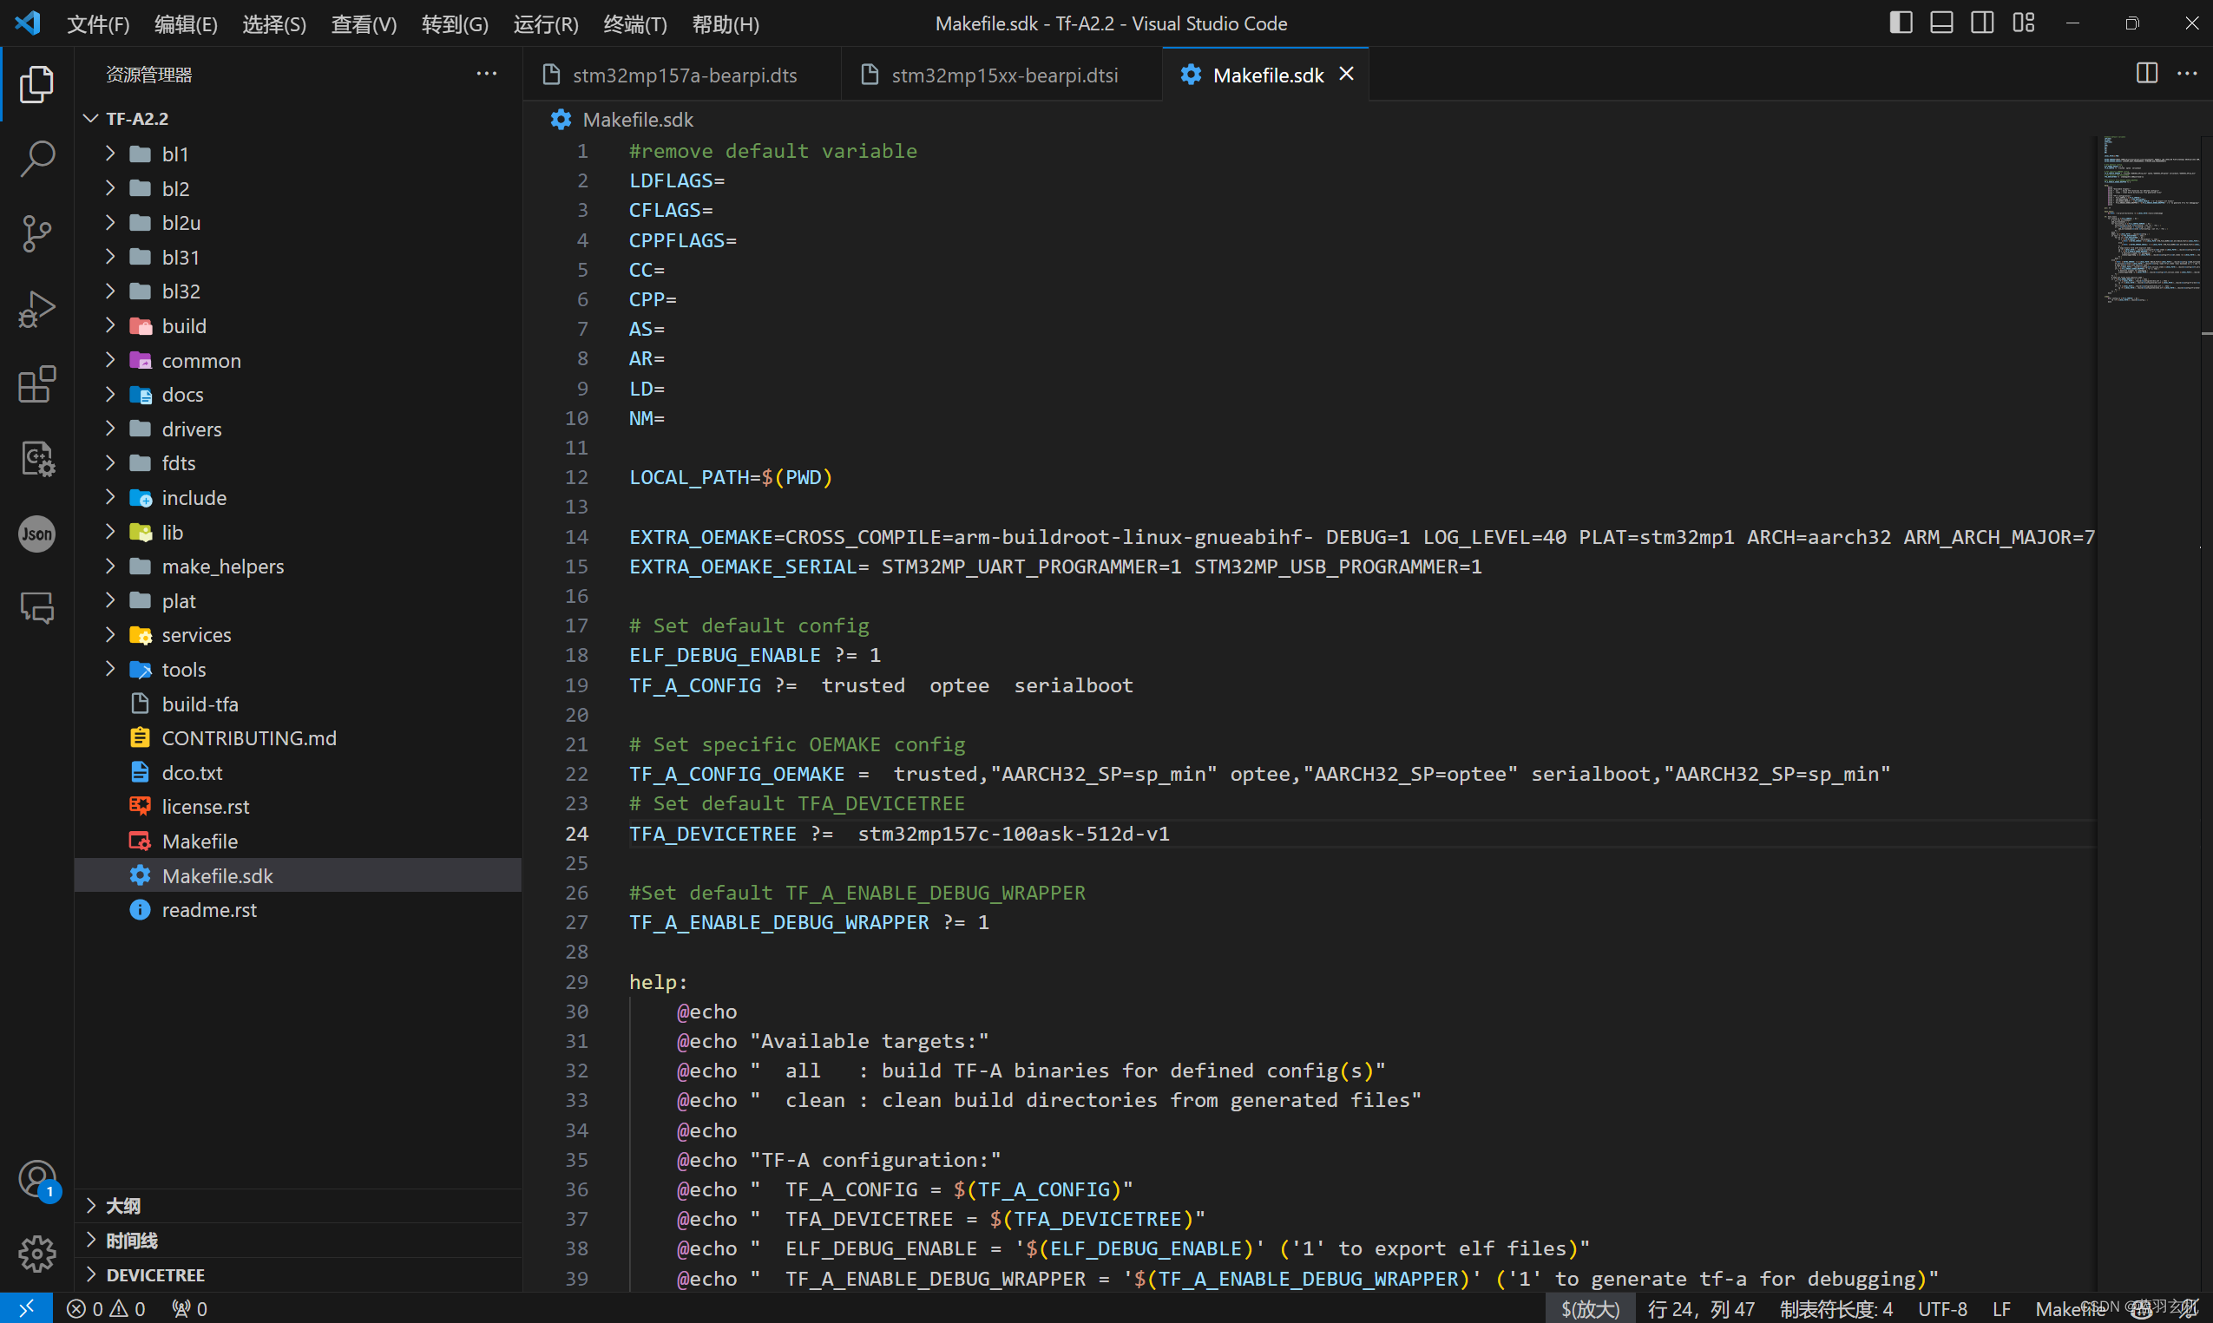This screenshot has height=1323, width=2213.
Task: Open the 选择(S) menu
Action: click(x=273, y=24)
